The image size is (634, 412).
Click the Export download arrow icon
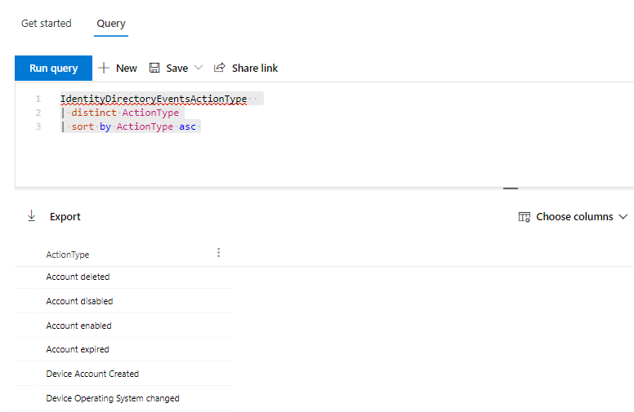pos(32,216)
